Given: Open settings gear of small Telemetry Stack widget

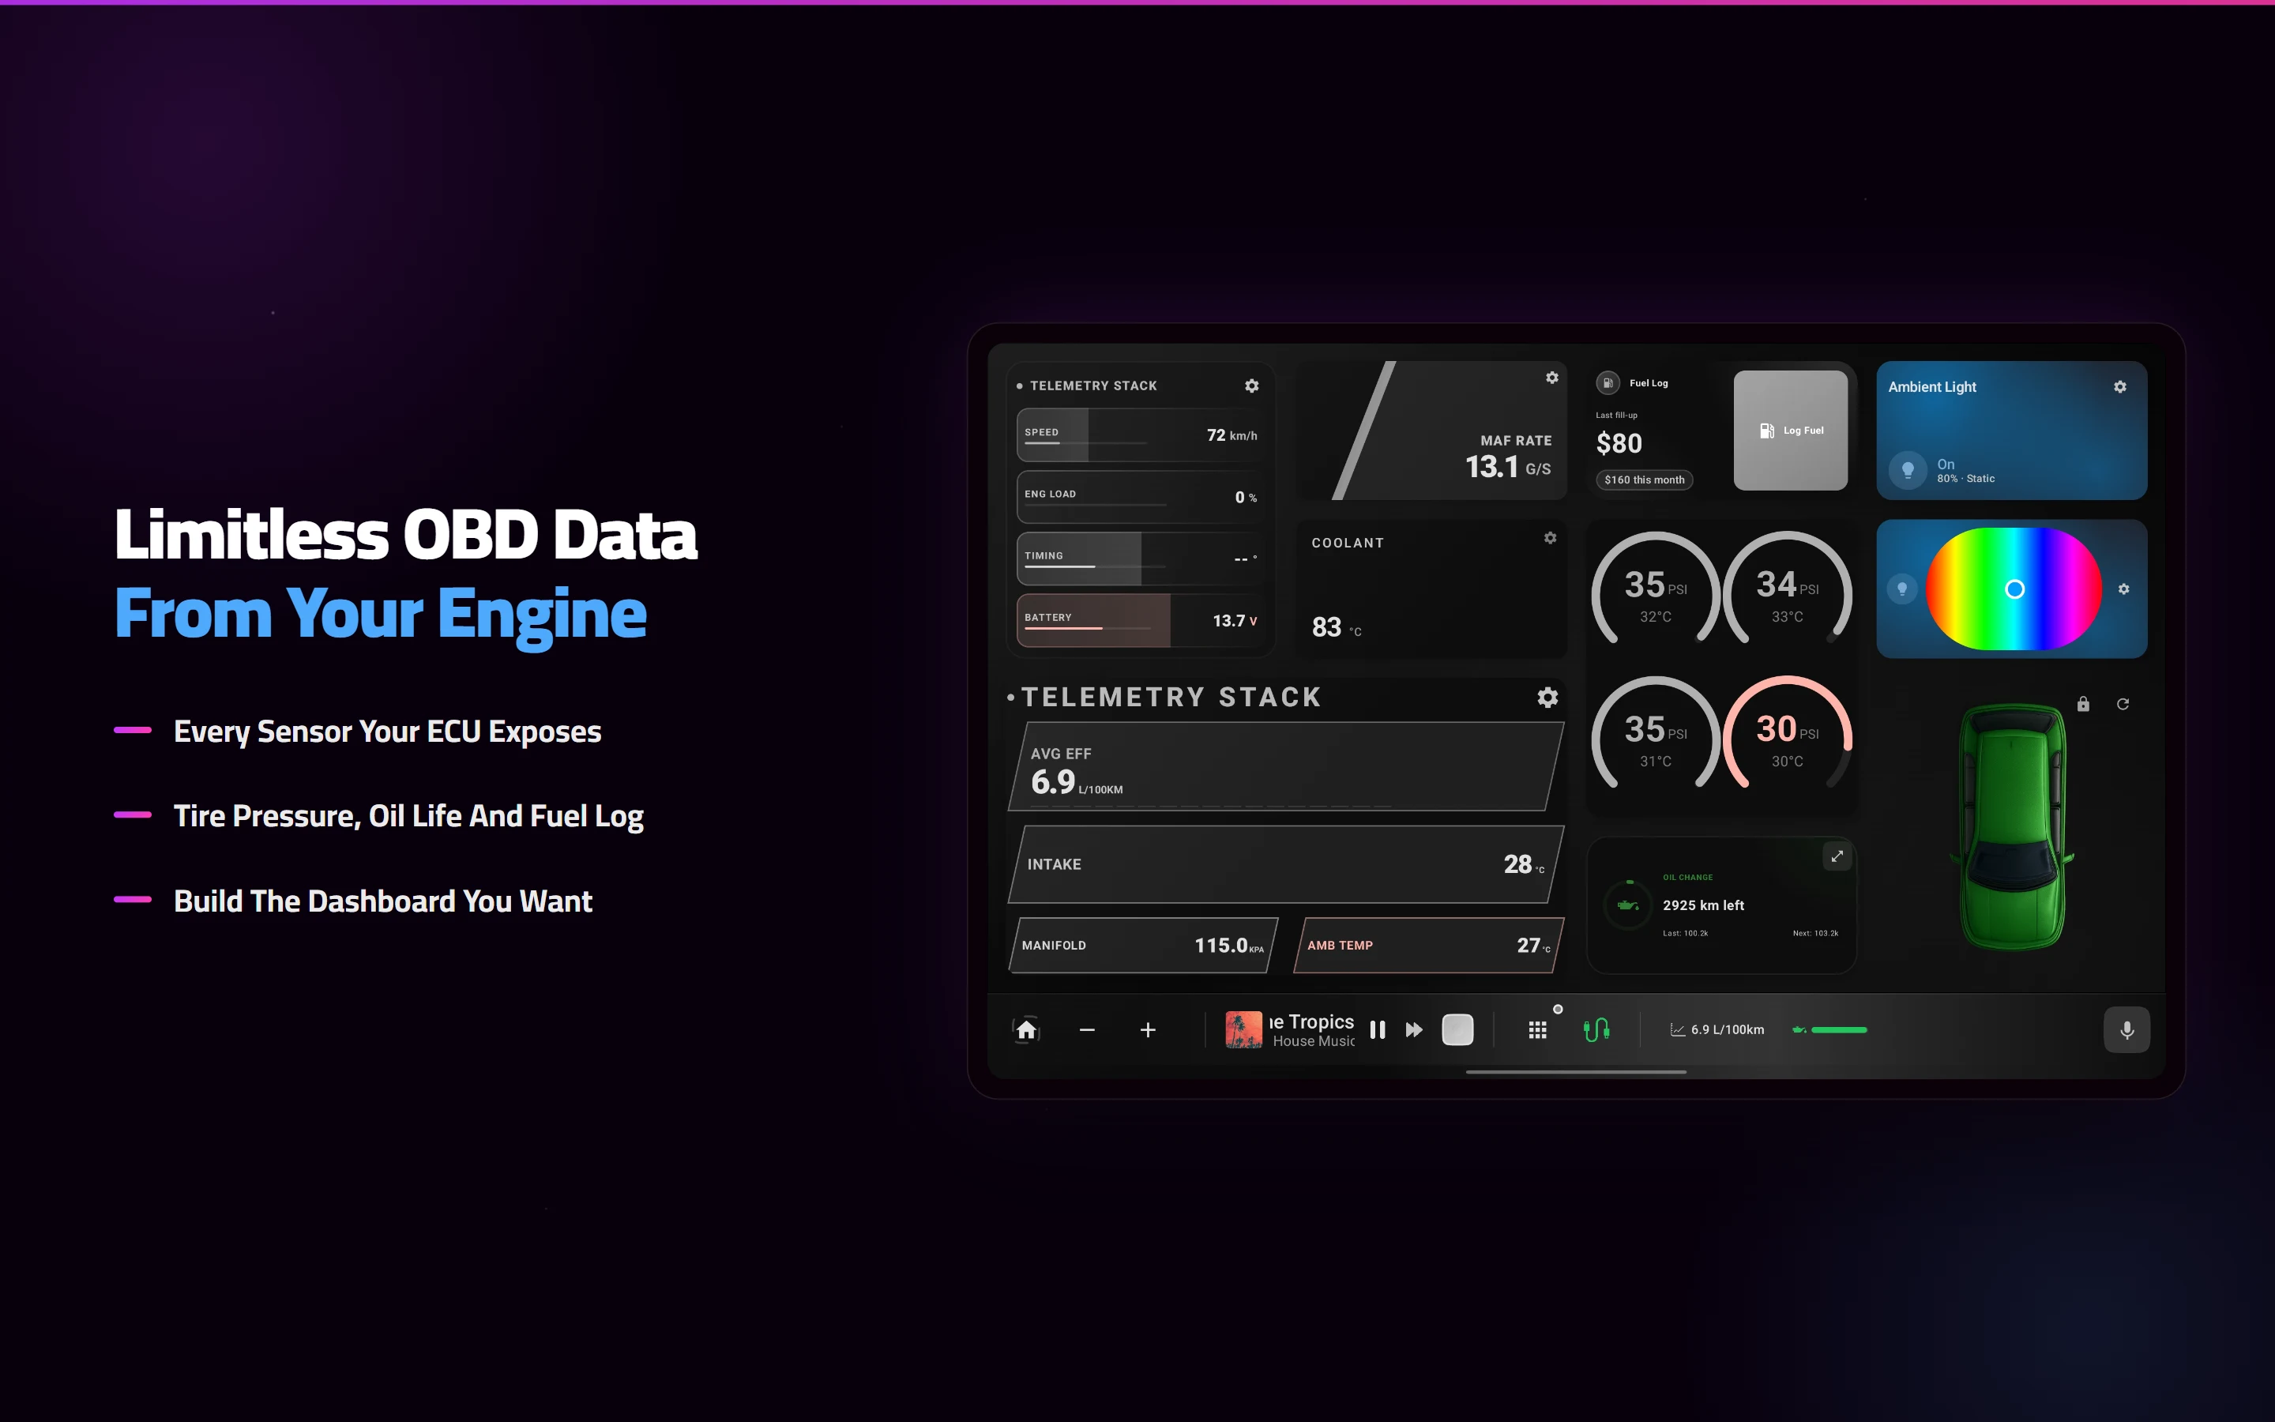Looking at the screenshot, I should [1251, 386].
